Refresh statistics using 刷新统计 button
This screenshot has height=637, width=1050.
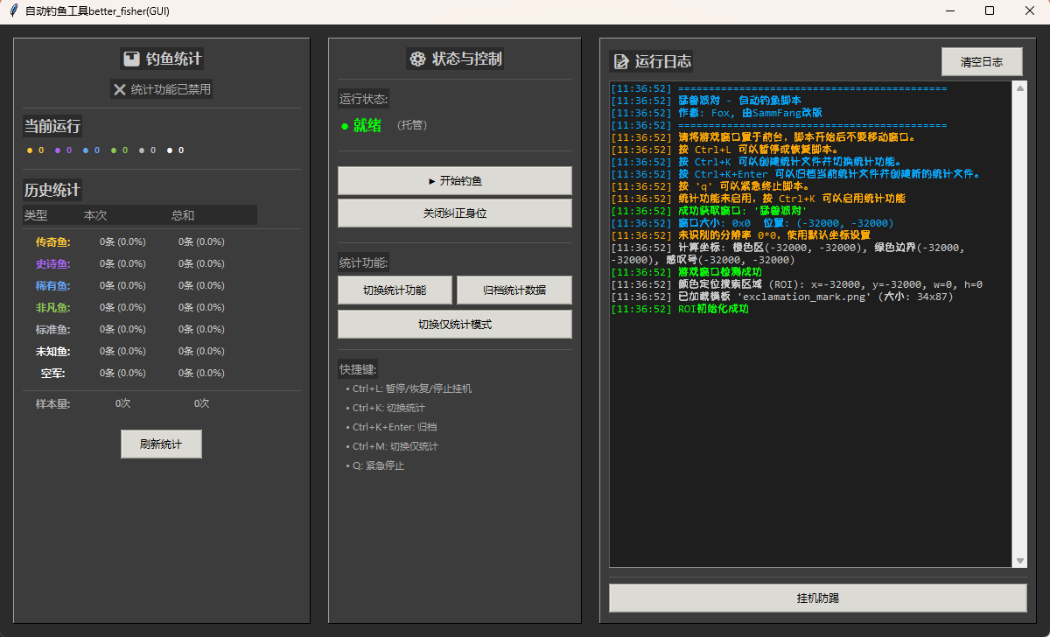[161, 444]
